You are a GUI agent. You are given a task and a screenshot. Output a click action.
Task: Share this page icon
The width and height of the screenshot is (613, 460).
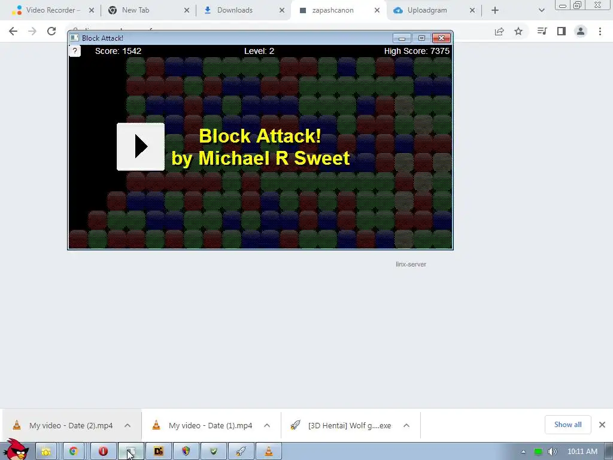[499, 31]
